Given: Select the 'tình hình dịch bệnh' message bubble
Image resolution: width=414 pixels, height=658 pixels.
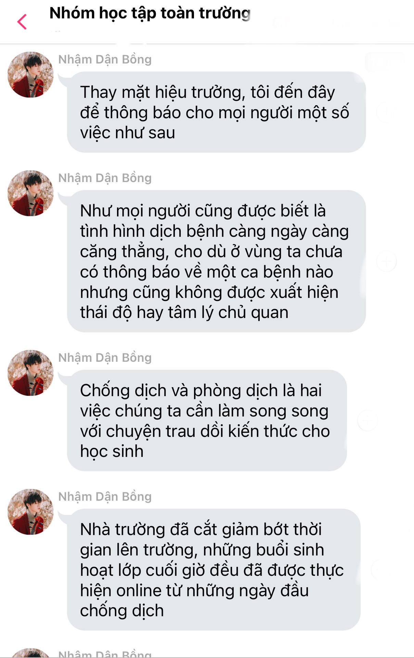Looking at the screenshot, I should click(216, 261).
